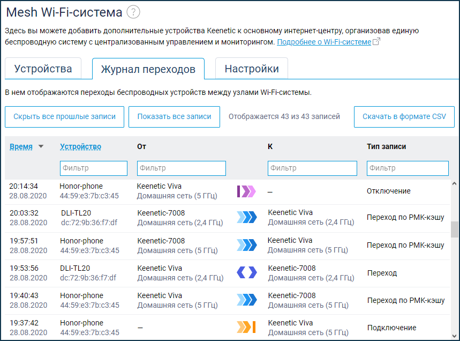Click the Отображается 43 из 43 записей text
Screen dimensions: 460x341
(x=284, y=116)
